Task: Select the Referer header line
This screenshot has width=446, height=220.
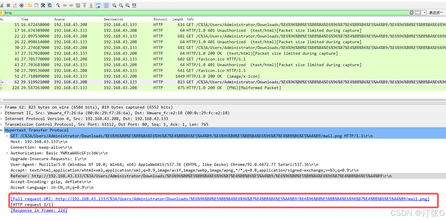Action: click(201, 176)
